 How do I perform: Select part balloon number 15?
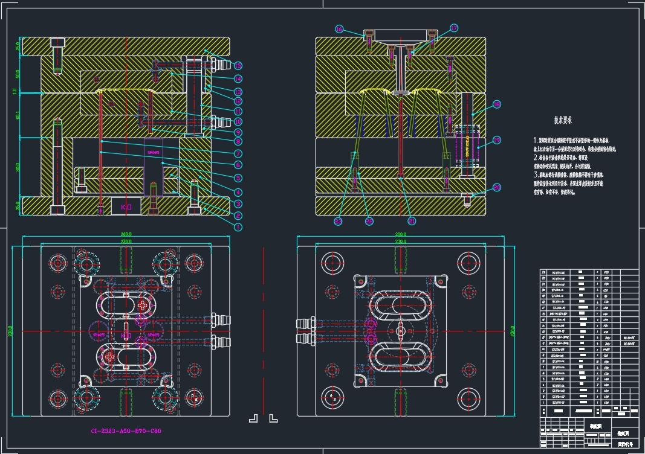point(238,65)
